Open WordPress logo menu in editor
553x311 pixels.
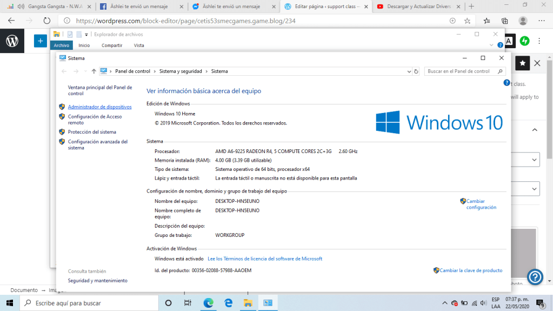click(12, 41)
